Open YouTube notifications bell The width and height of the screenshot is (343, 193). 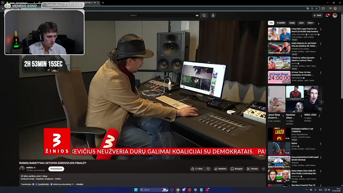(327, 15)
